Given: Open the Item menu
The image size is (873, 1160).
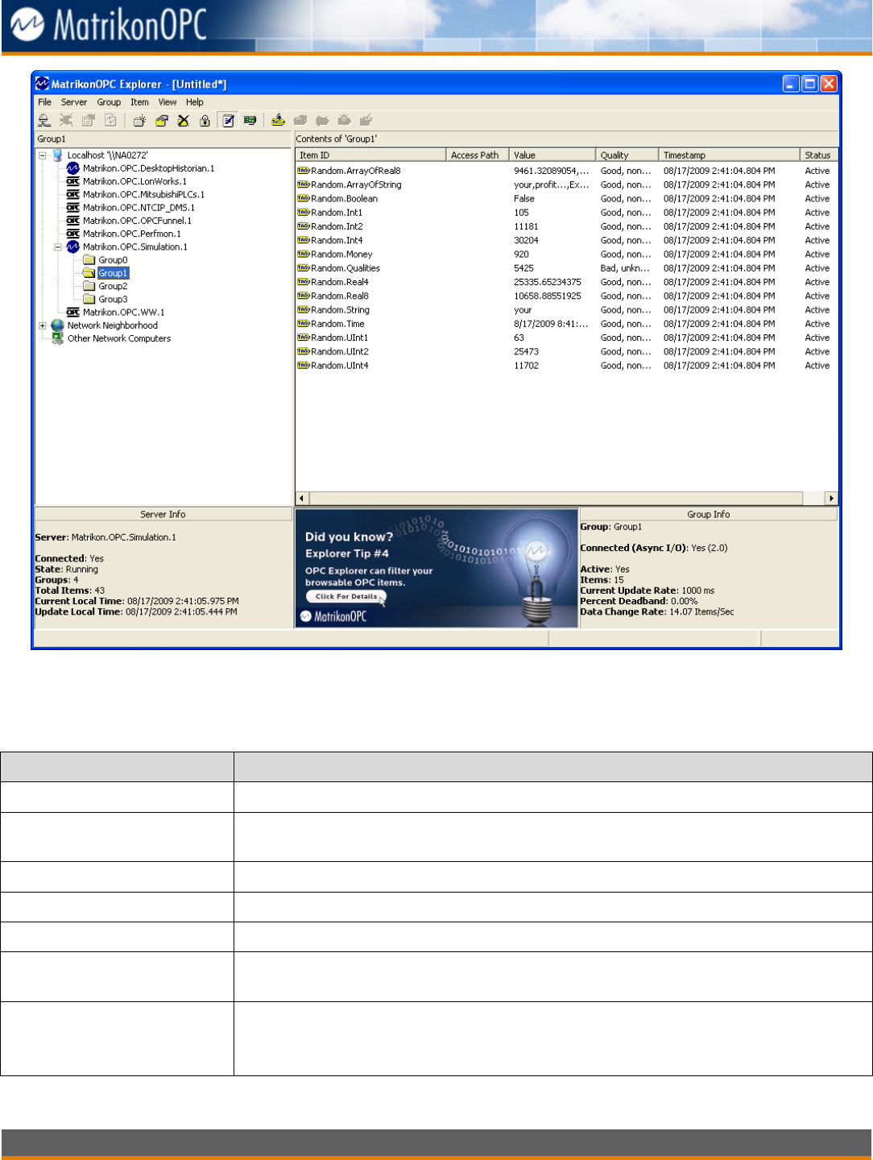Looking at the screenshot, I should click(139, 102).
